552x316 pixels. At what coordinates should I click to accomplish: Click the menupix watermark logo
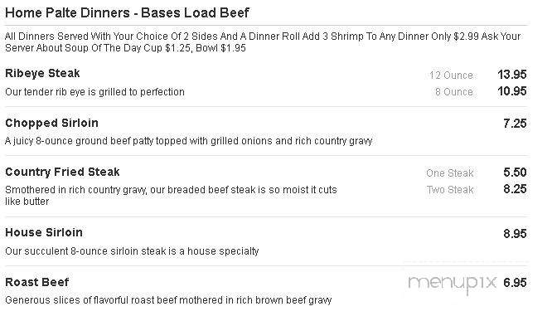pos(453,284)
